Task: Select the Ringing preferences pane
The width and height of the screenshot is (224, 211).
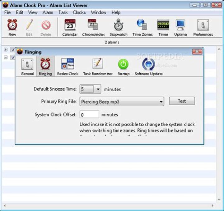Action: (x=45, y=67)
